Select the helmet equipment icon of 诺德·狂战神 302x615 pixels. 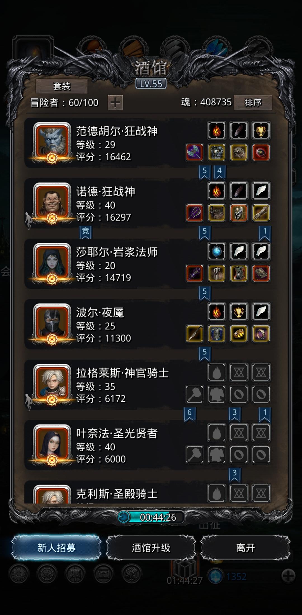(239, 213)
